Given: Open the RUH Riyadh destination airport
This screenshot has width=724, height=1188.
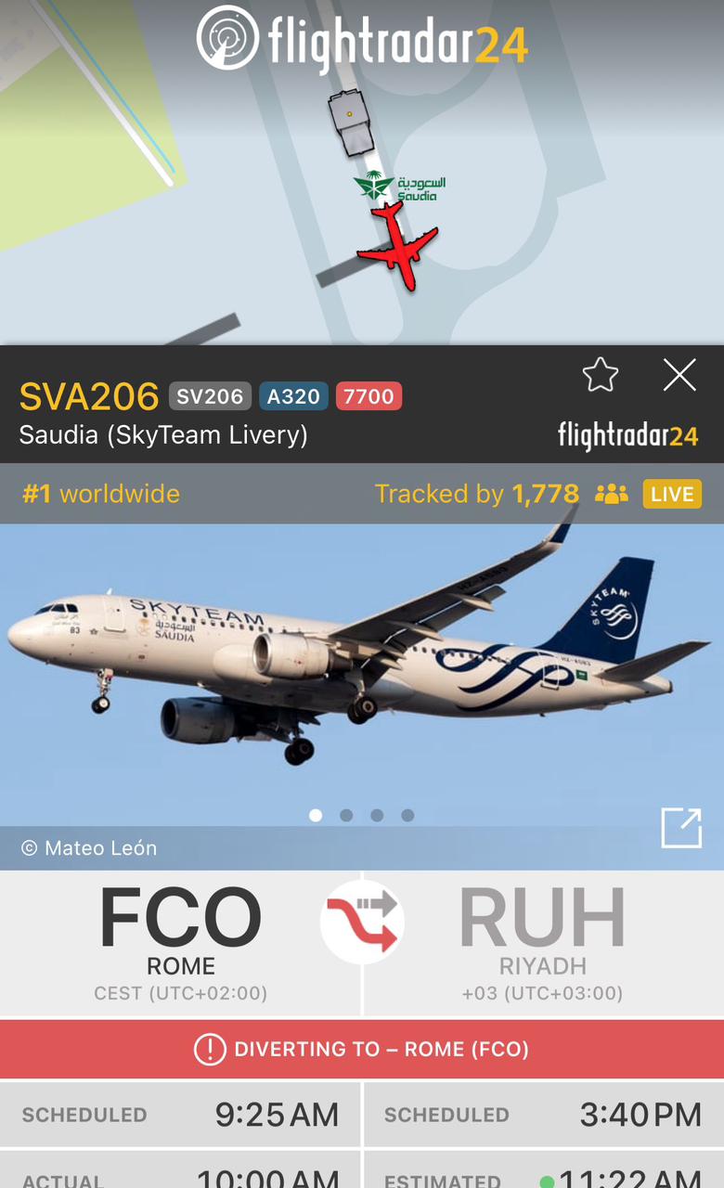Looking at the screenshot, I should 542,942.
